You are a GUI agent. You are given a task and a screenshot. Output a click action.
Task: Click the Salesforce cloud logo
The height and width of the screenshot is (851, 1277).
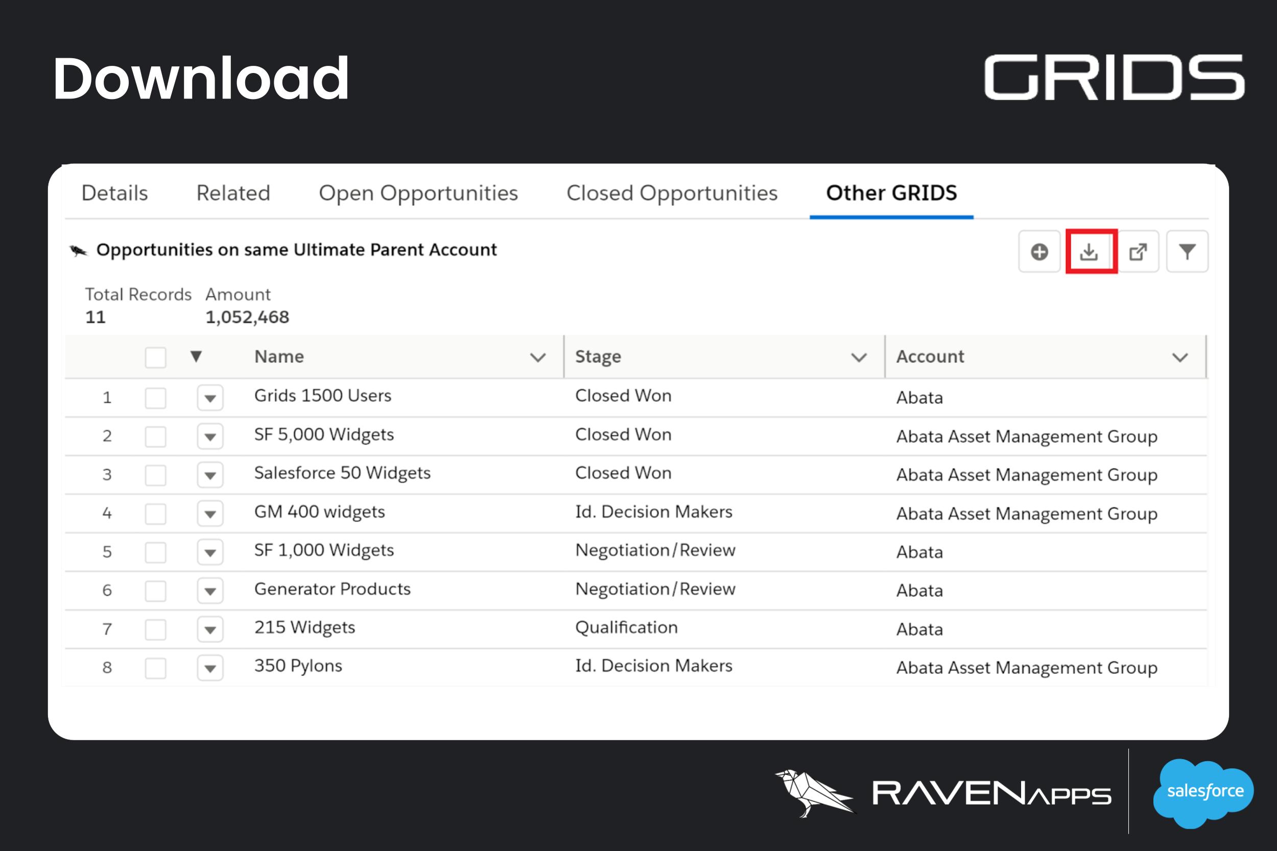(x=1204, y=792)
